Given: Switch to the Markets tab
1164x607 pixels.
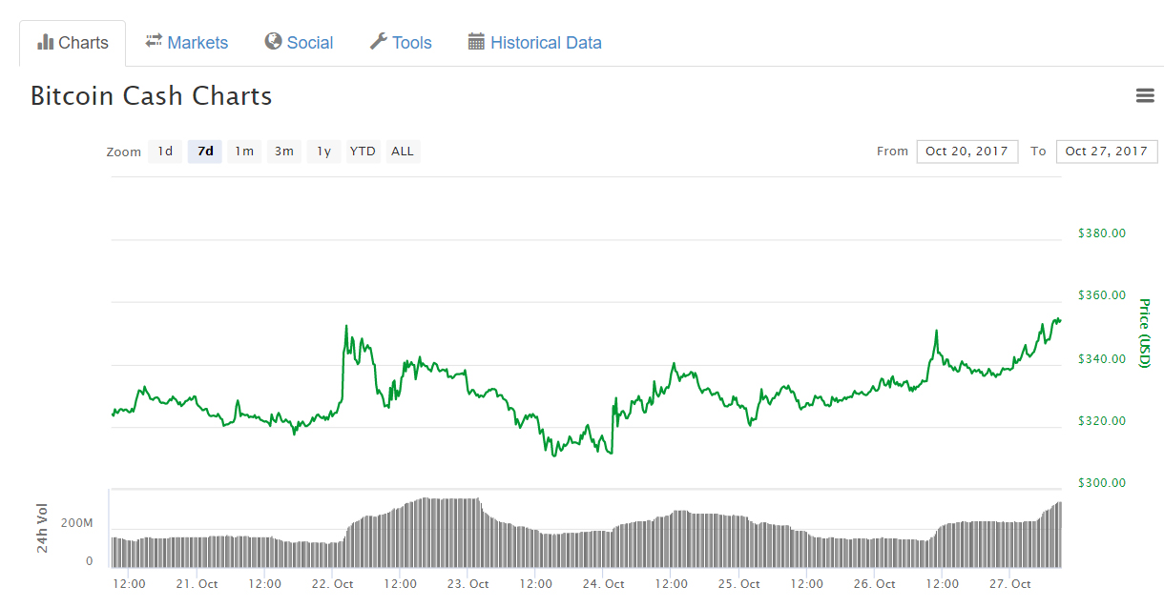Looking at the screenshot, I should pyautogui.click(x=197, y=43).
